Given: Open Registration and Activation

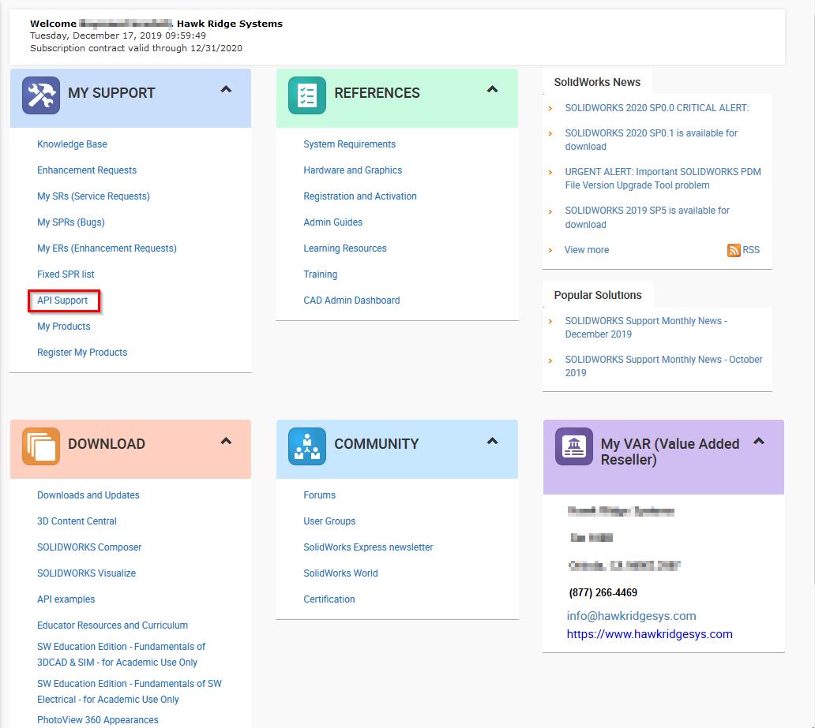Looking at the screenshot, I should pyautogui.click(x=360, y=196).
